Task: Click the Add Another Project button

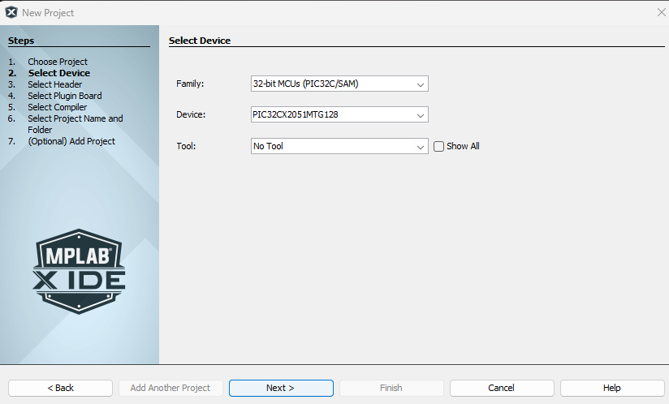Action: coord(170,388)
